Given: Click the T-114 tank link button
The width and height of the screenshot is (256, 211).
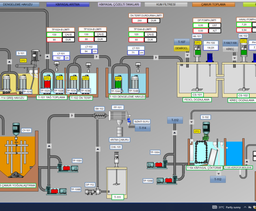Looking at the screenshot, I should pyautogui.click(x=142, y=128).
